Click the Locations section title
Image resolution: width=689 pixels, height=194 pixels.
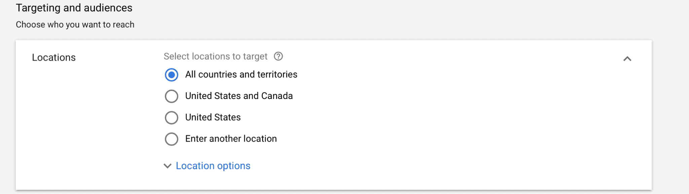pyautogui.click(x=54, y=57)
